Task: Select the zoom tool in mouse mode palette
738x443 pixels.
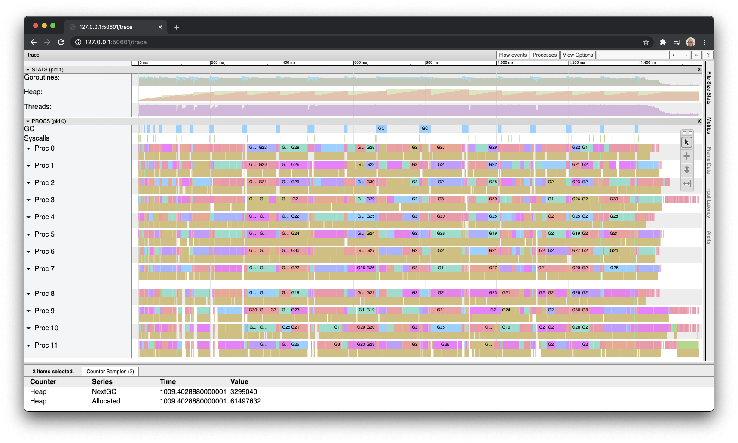Action: coord(686,169)
